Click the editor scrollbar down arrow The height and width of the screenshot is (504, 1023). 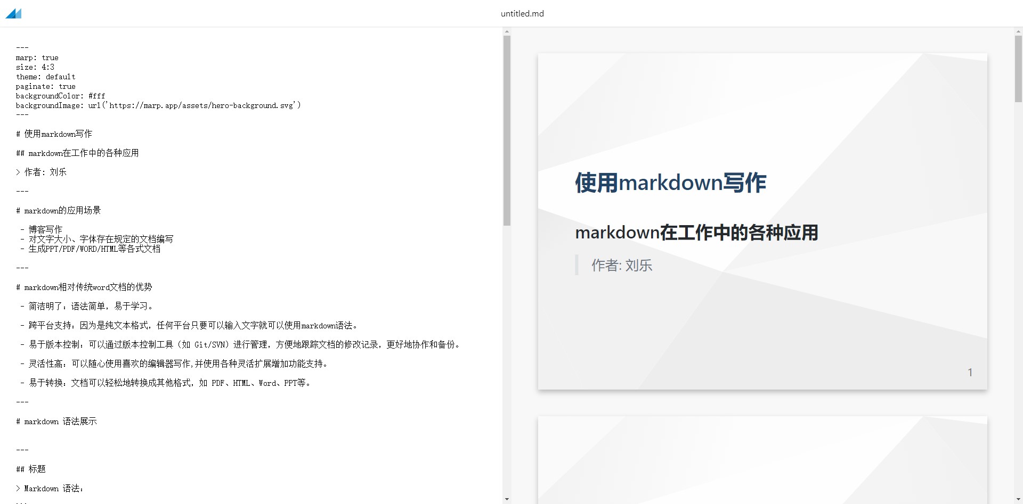pos(507,499)
